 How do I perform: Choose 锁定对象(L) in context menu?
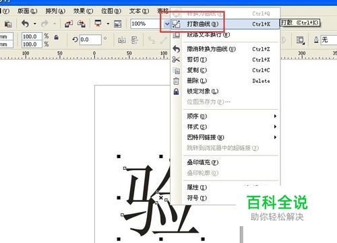[x=225, y=92]
